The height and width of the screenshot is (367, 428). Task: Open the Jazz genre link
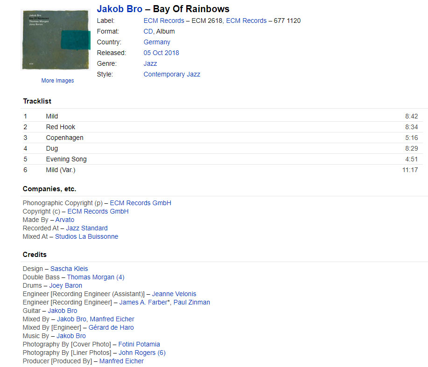(150, 63)
